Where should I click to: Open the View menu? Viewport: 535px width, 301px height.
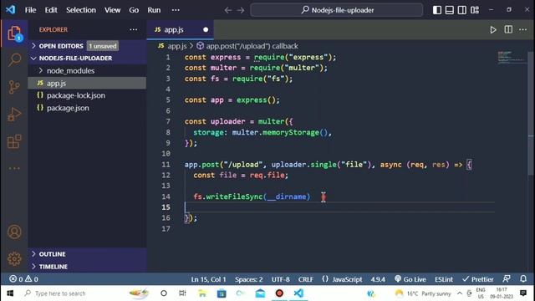click(112, 10)
